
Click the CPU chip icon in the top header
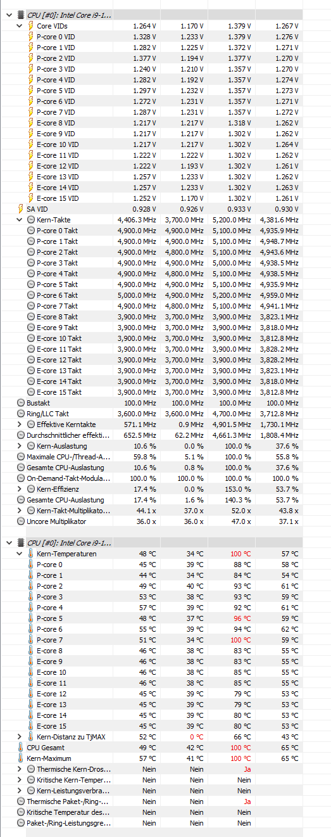coord(21,15)
